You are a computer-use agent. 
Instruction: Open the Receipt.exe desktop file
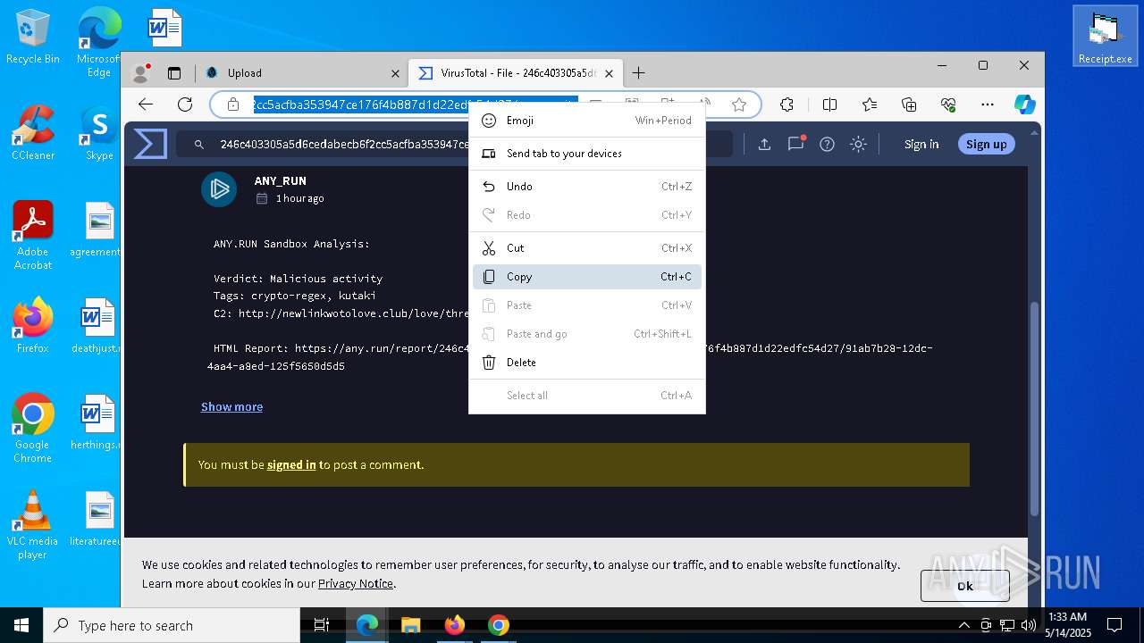1105,36
